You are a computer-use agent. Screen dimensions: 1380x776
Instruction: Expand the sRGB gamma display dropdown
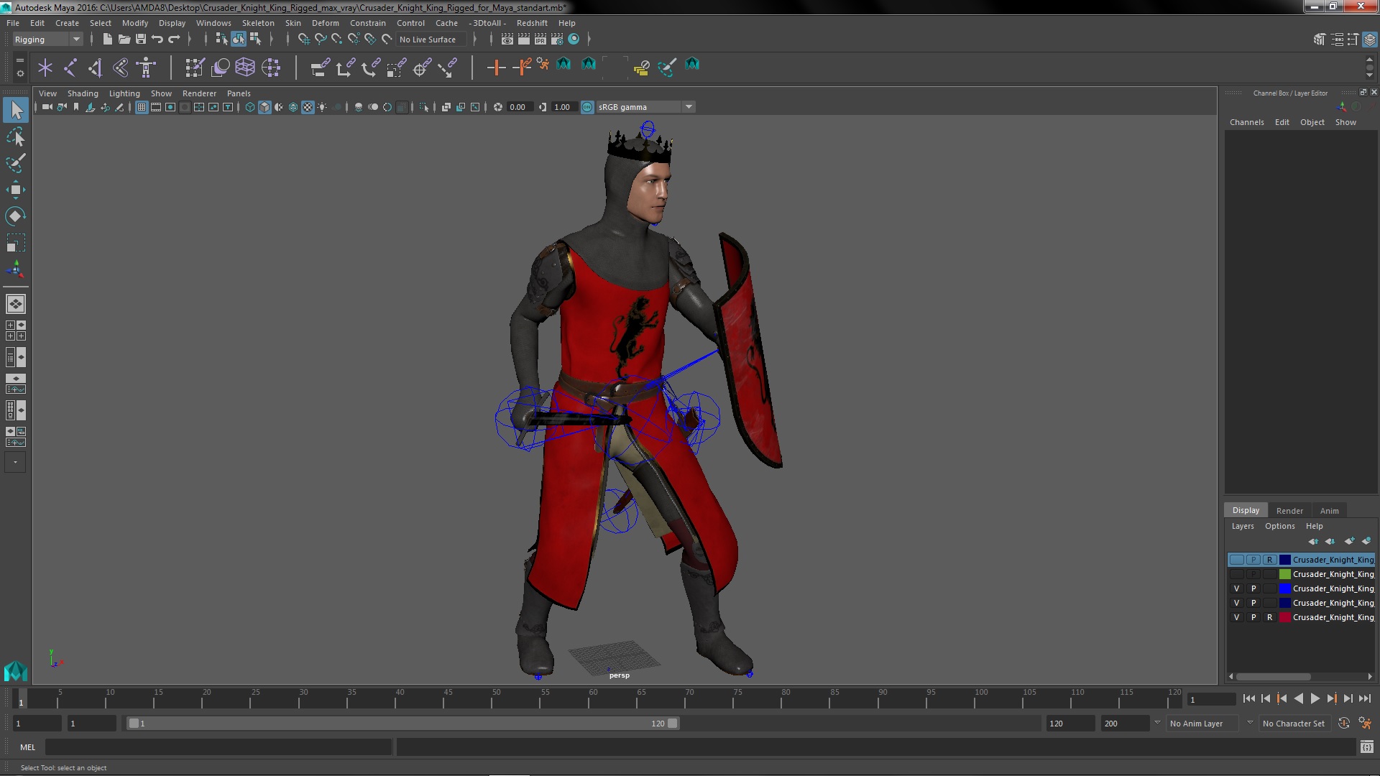[x=691, y=107]
